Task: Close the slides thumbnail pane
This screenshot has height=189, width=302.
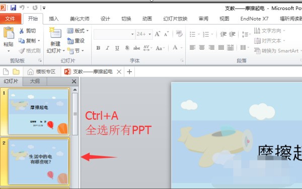Action: 74,81
